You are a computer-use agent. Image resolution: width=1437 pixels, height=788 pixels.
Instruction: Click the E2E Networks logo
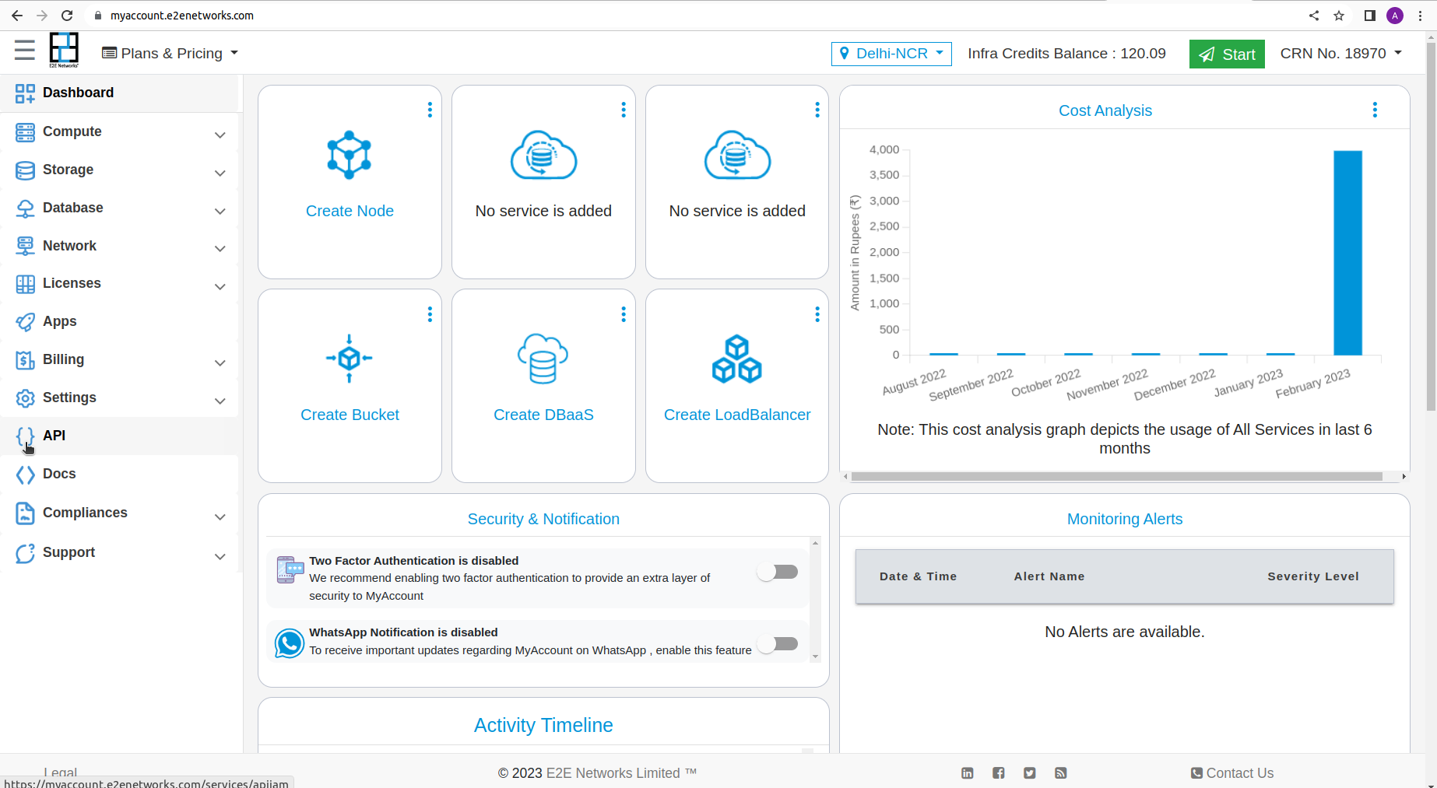click(64, 51)
